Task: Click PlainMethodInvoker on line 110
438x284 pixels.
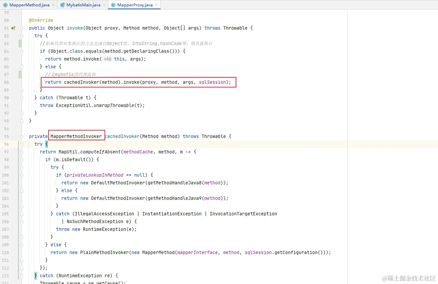Action: pos(105,252)
